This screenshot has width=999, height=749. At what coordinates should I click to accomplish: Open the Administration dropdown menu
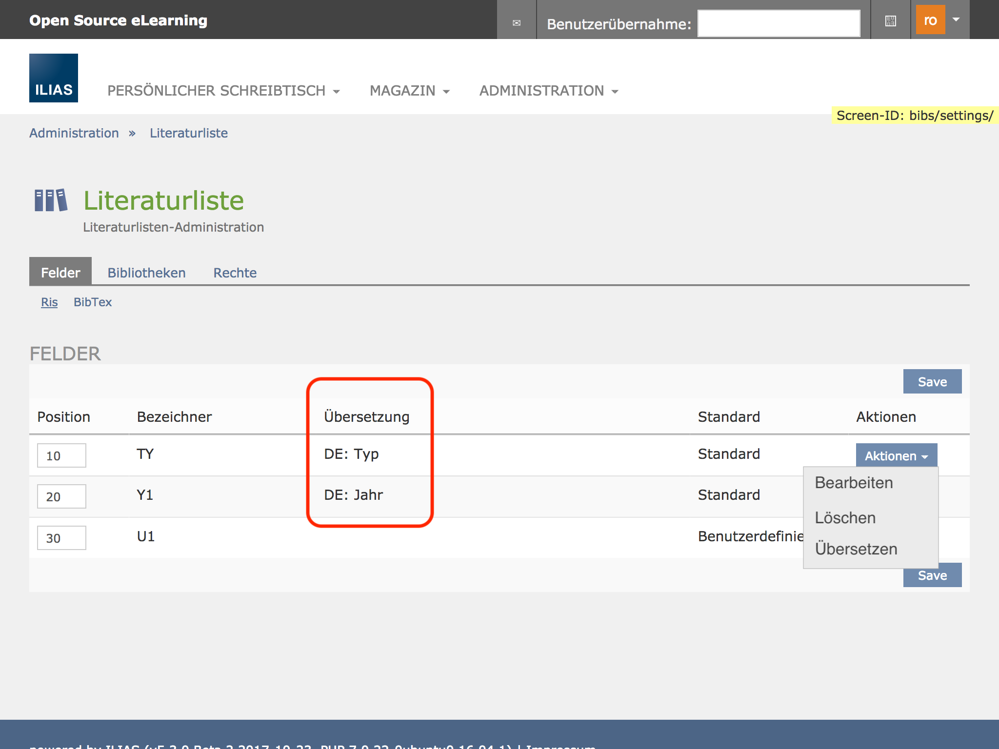click(x=548, y=91)
